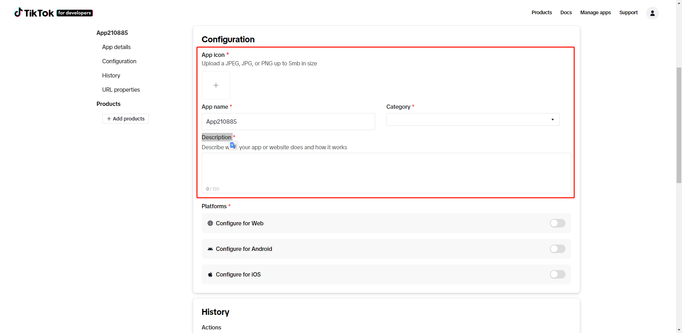Click the highlighted Description label
The height and width of the screenshot is (333, 682).
[x=217, y=137]
